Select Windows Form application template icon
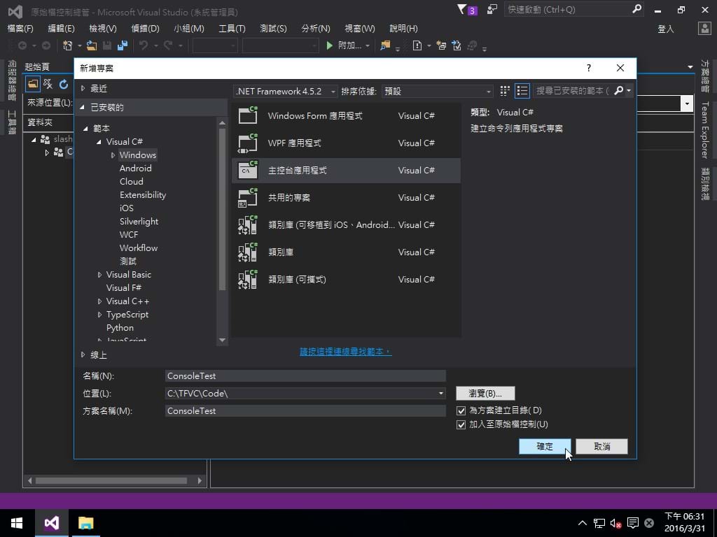 tap(248, 115)
